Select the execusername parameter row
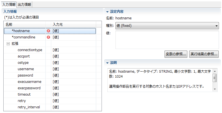This screenshot has height=113, width=222. pos(29,82)
